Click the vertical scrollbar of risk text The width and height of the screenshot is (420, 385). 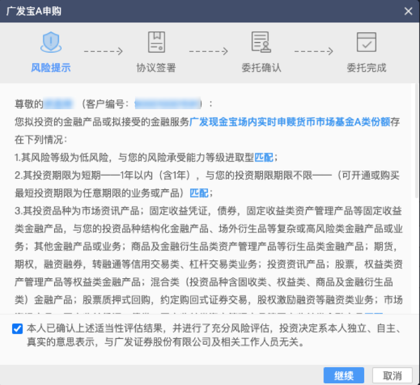[x=417, y=144]
